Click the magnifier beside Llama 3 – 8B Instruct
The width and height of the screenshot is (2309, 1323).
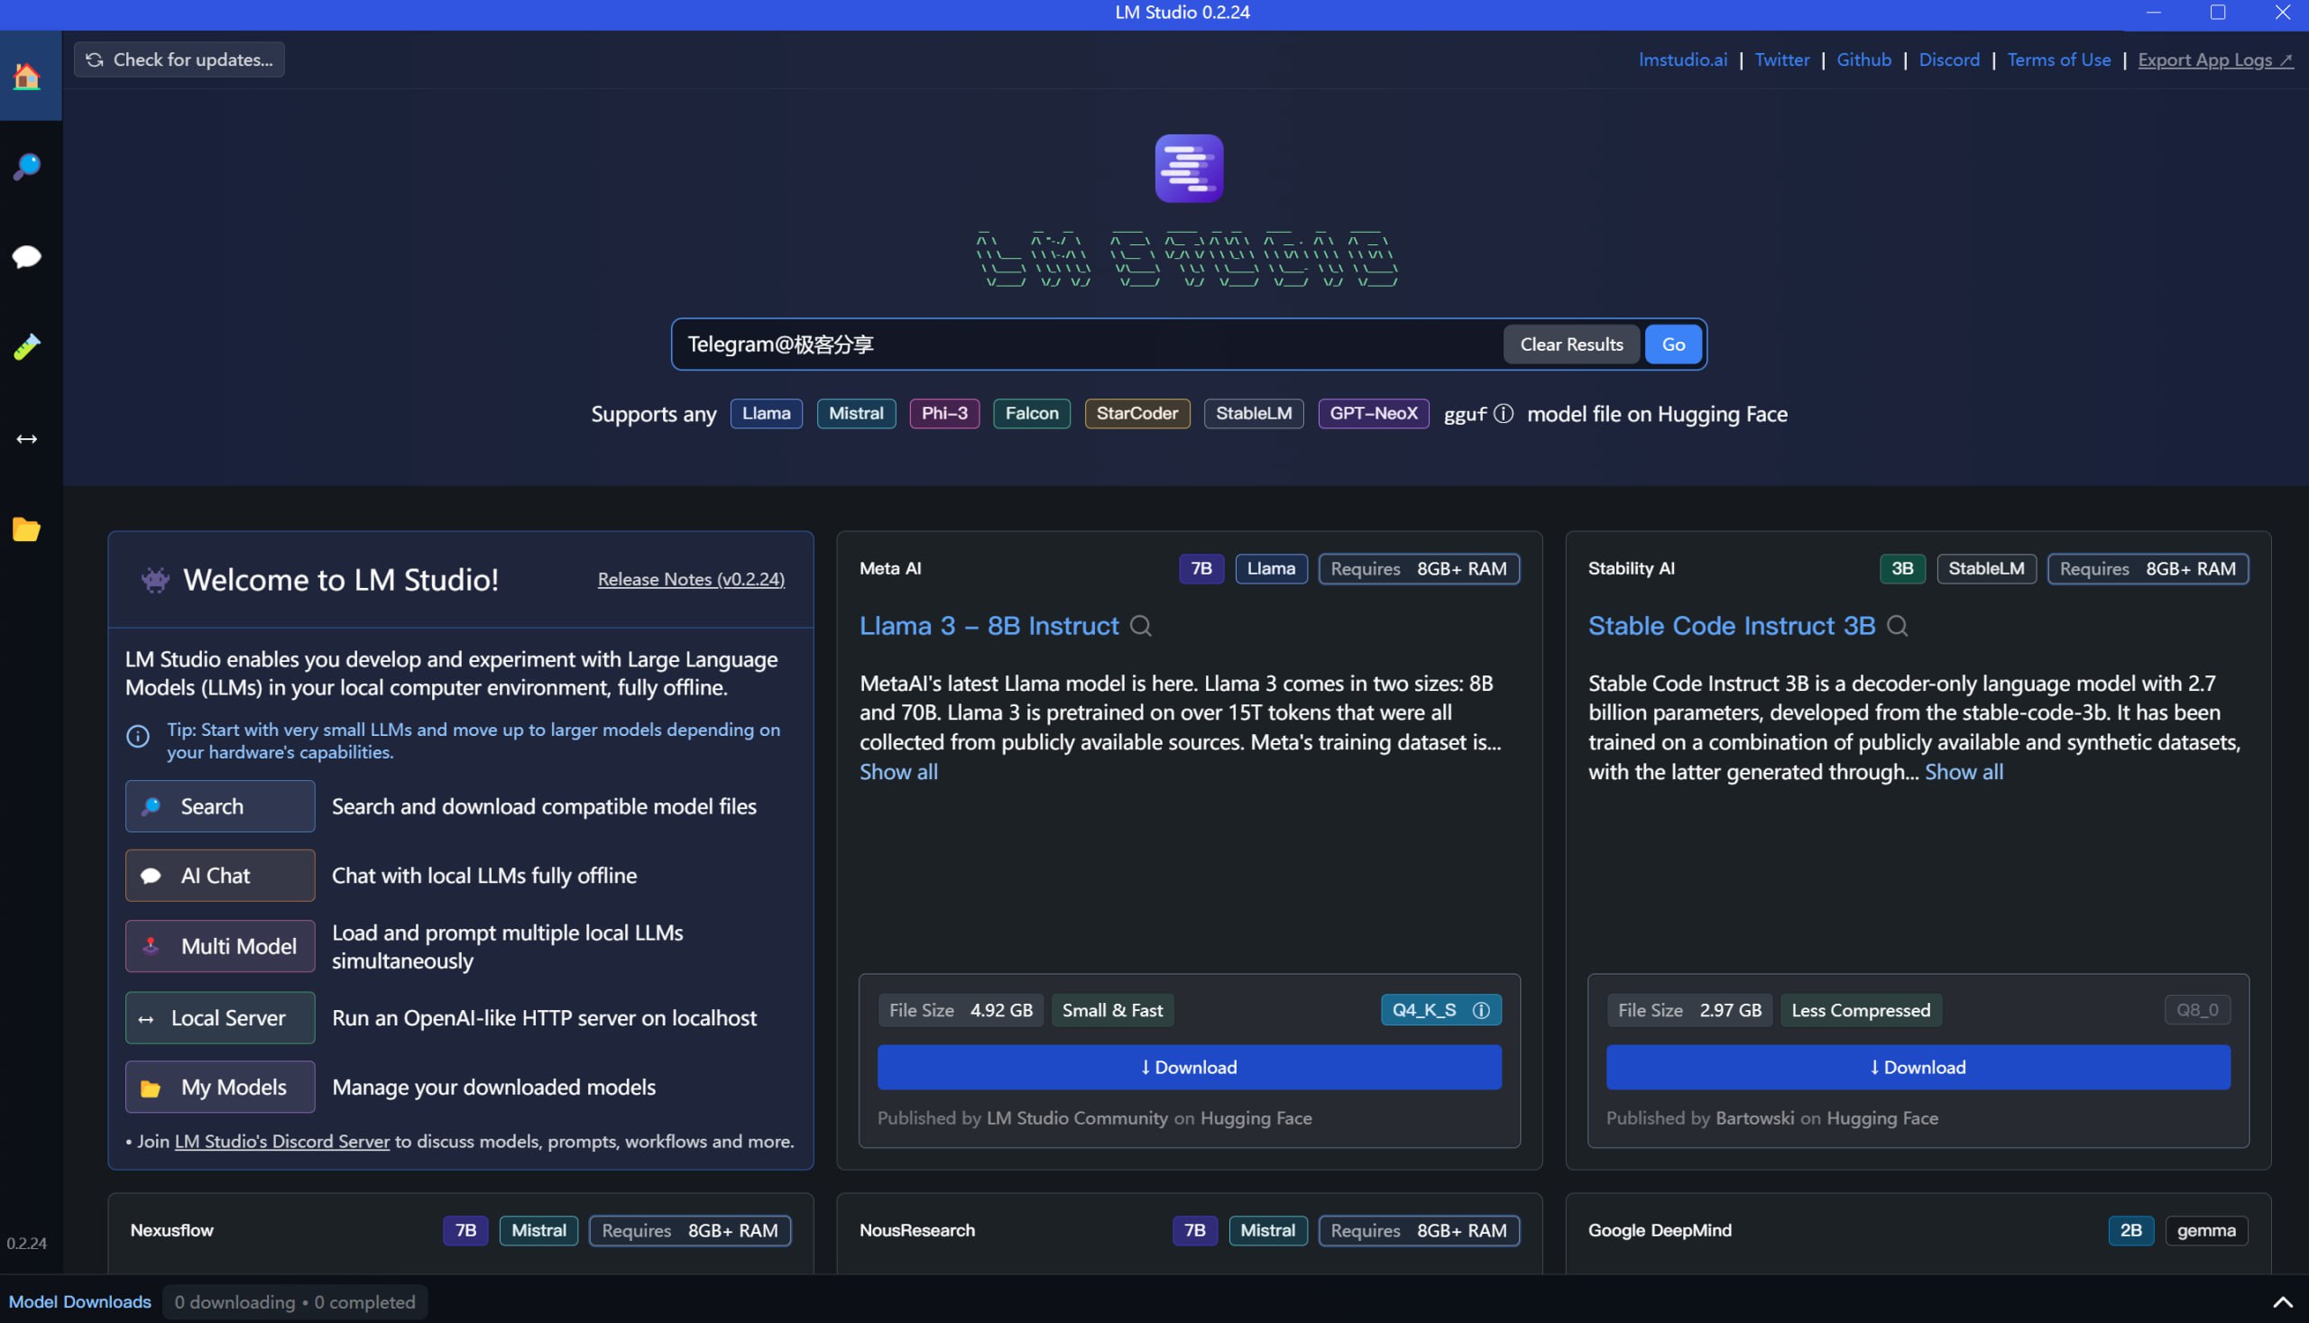[x=1140, y=626]
